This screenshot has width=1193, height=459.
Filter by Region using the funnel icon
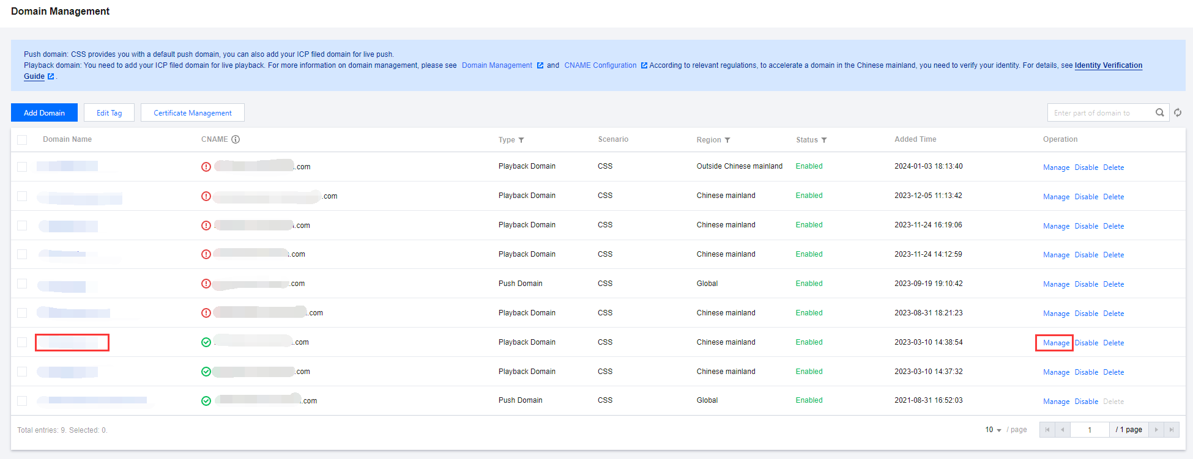coord(727,140)
